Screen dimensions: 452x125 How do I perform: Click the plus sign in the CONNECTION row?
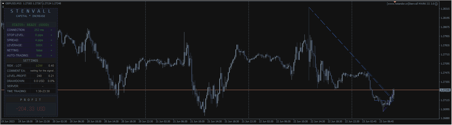(51, 30)
